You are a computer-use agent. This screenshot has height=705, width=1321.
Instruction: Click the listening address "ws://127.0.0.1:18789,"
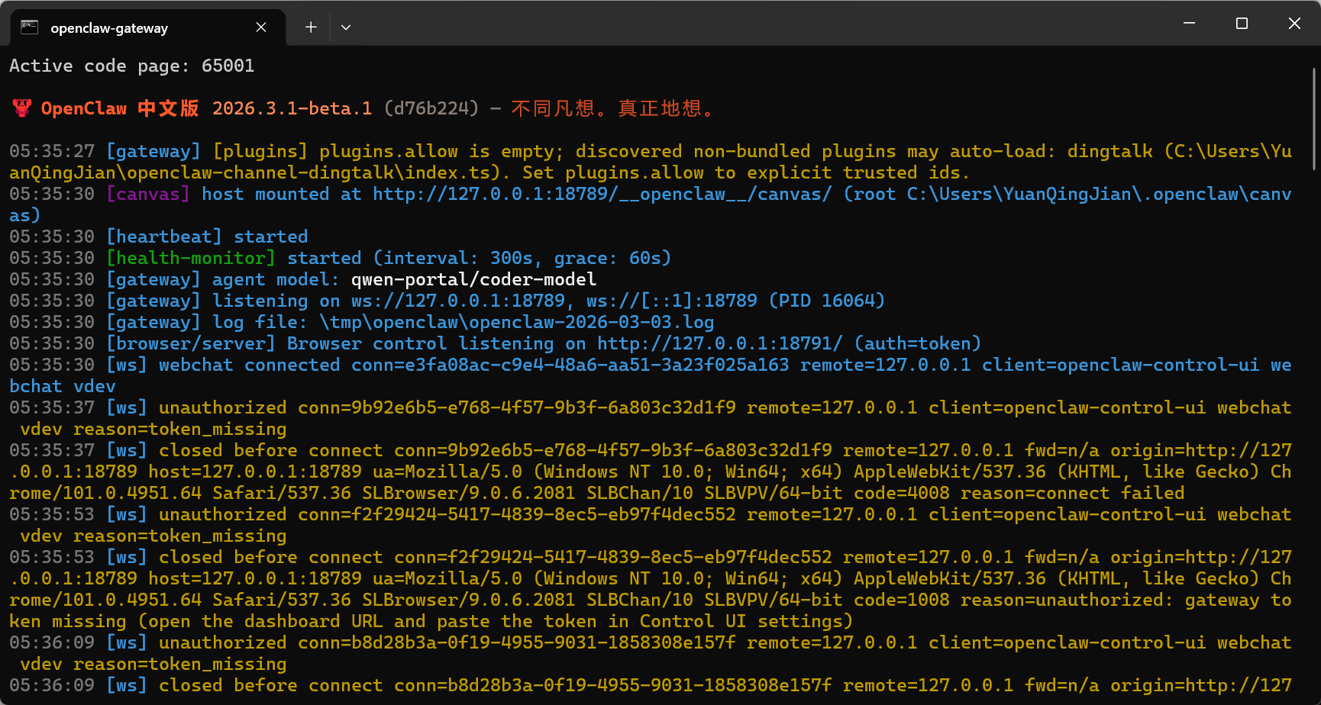point(463,301)
